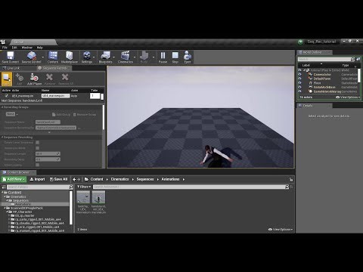363x272 pixels.
Task: Collapse the Recording Groups section
Action: (x=2, y=107)
